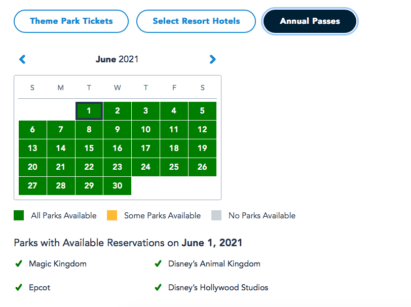411x307 pixels.
Task: Click checkmark beside Disney's Hollywood Studios
Action: (x=158, y=288)
